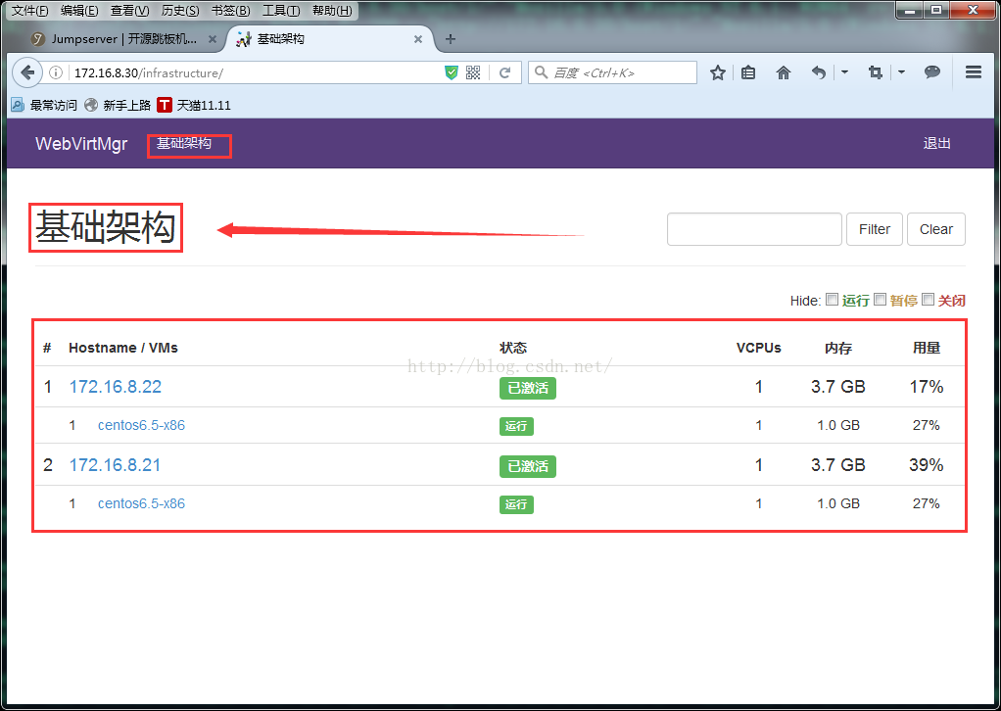The height and width of the screenshot is (711, 1001).
Task: Open the hamburger menu
Action: pos(974,72)
